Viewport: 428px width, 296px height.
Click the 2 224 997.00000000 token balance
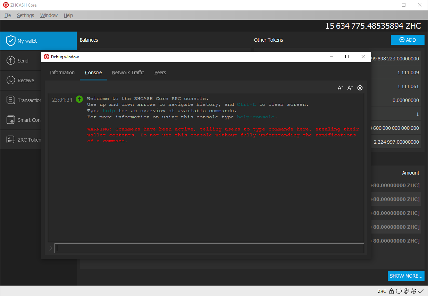[x=396, y=142]
